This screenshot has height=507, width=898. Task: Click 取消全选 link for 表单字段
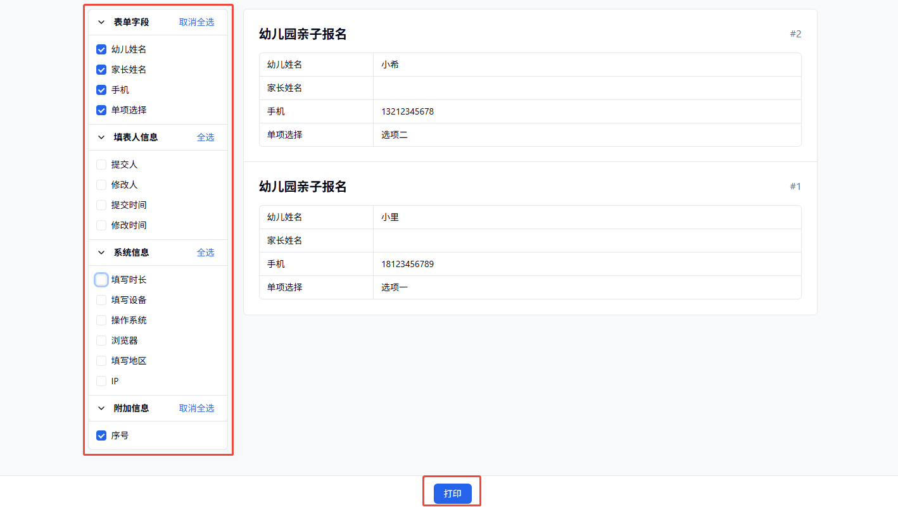(196, 22)
